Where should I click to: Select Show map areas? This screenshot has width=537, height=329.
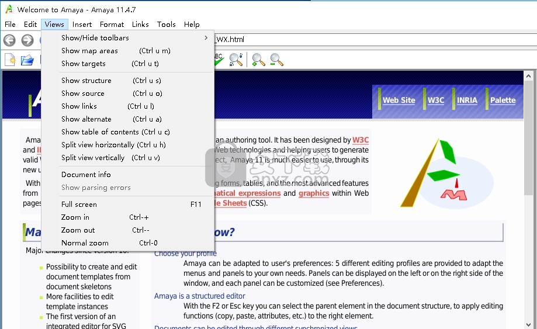pyautogui.click(x=128, y=51)
